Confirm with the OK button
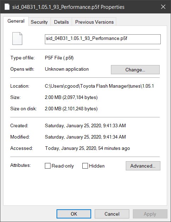 click(74, 214)
